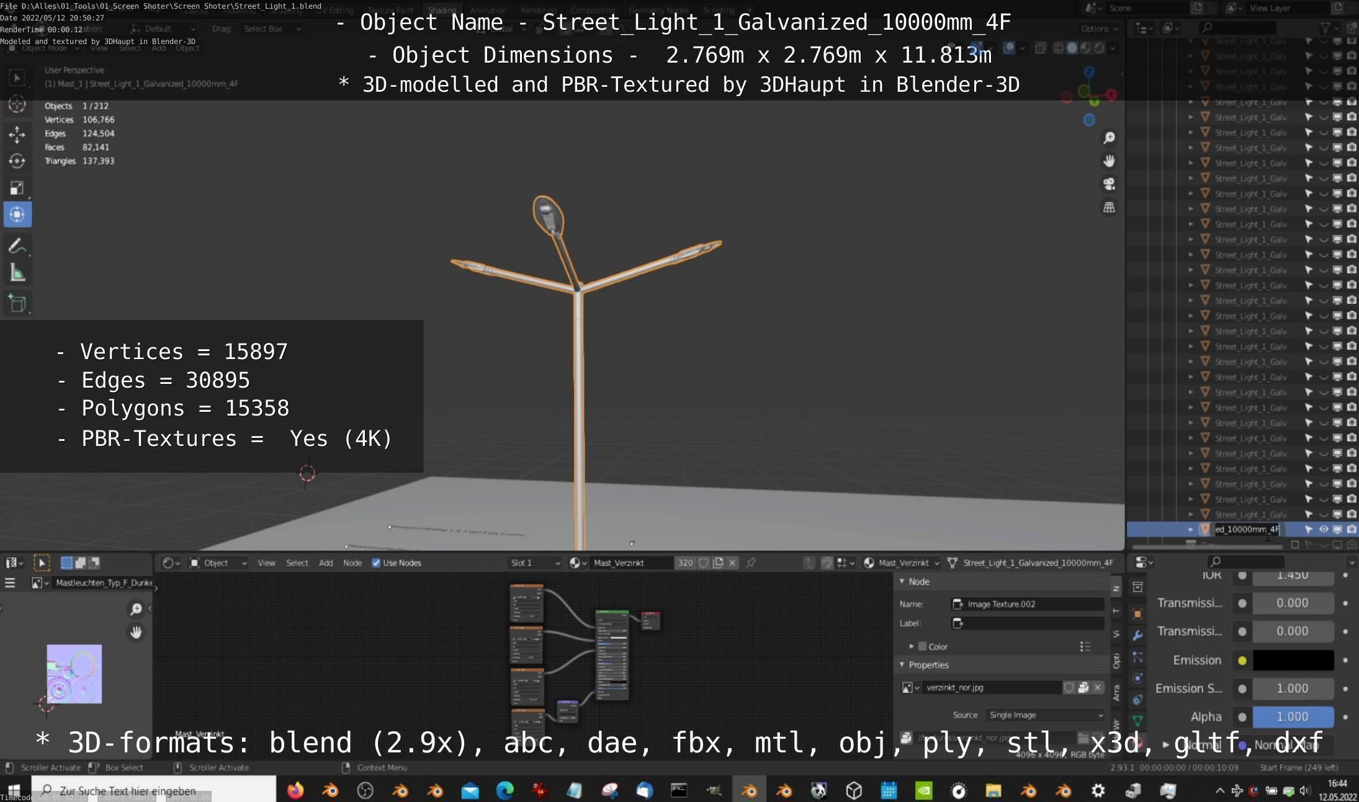Viewport: 1359px width, 802px height.
Task: Select the Cursor tool in viewport toolbar
Action: tap(17, 104)
